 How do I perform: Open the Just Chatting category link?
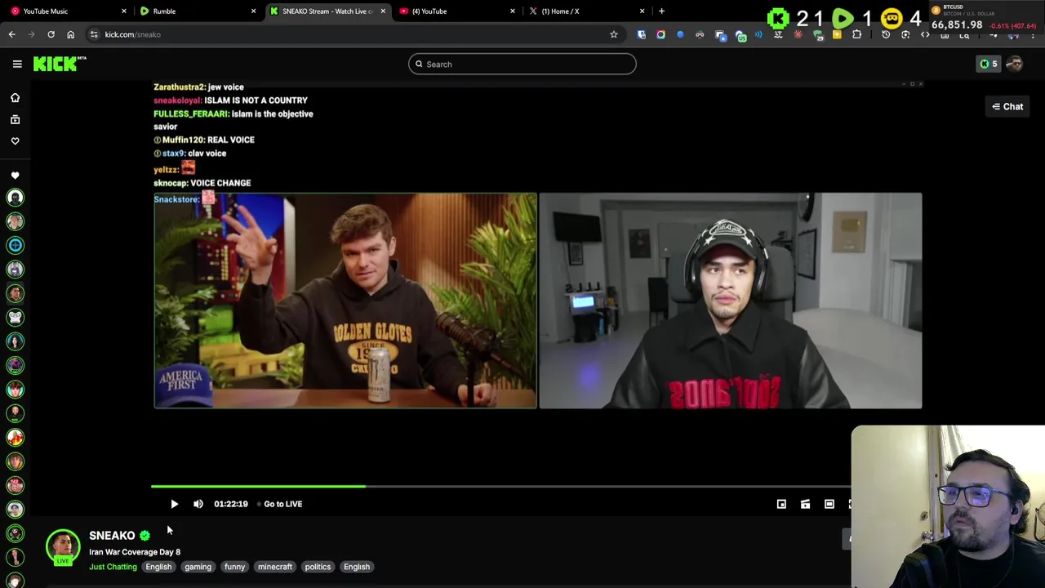[113, 567]
